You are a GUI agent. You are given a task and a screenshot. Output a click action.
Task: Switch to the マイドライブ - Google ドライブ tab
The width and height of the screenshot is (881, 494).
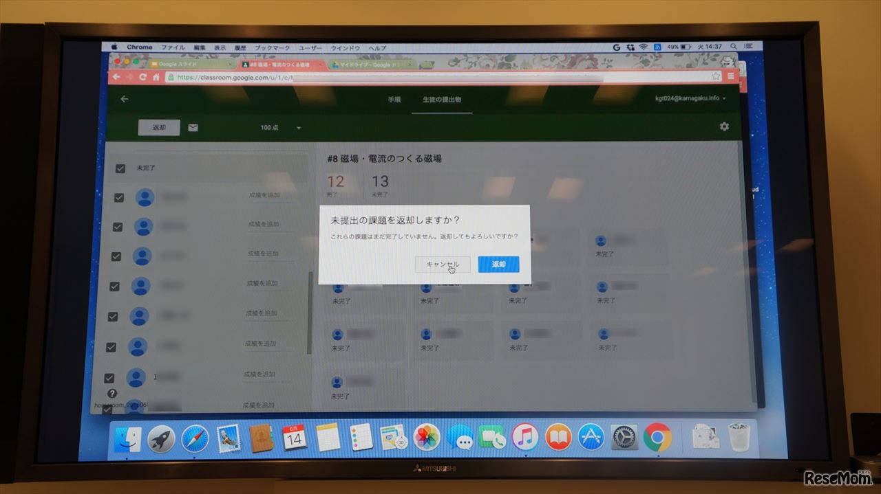click(x=372, y=65)
